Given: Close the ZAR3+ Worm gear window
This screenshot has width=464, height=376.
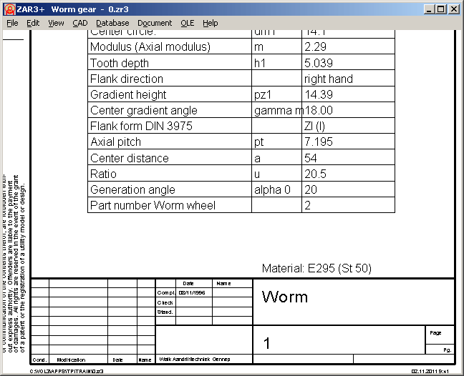Looking at the screenshot, I should (453, 9).
